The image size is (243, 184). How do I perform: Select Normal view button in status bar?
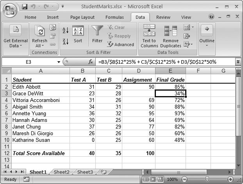pyautogui.click(x=146, y=179)
